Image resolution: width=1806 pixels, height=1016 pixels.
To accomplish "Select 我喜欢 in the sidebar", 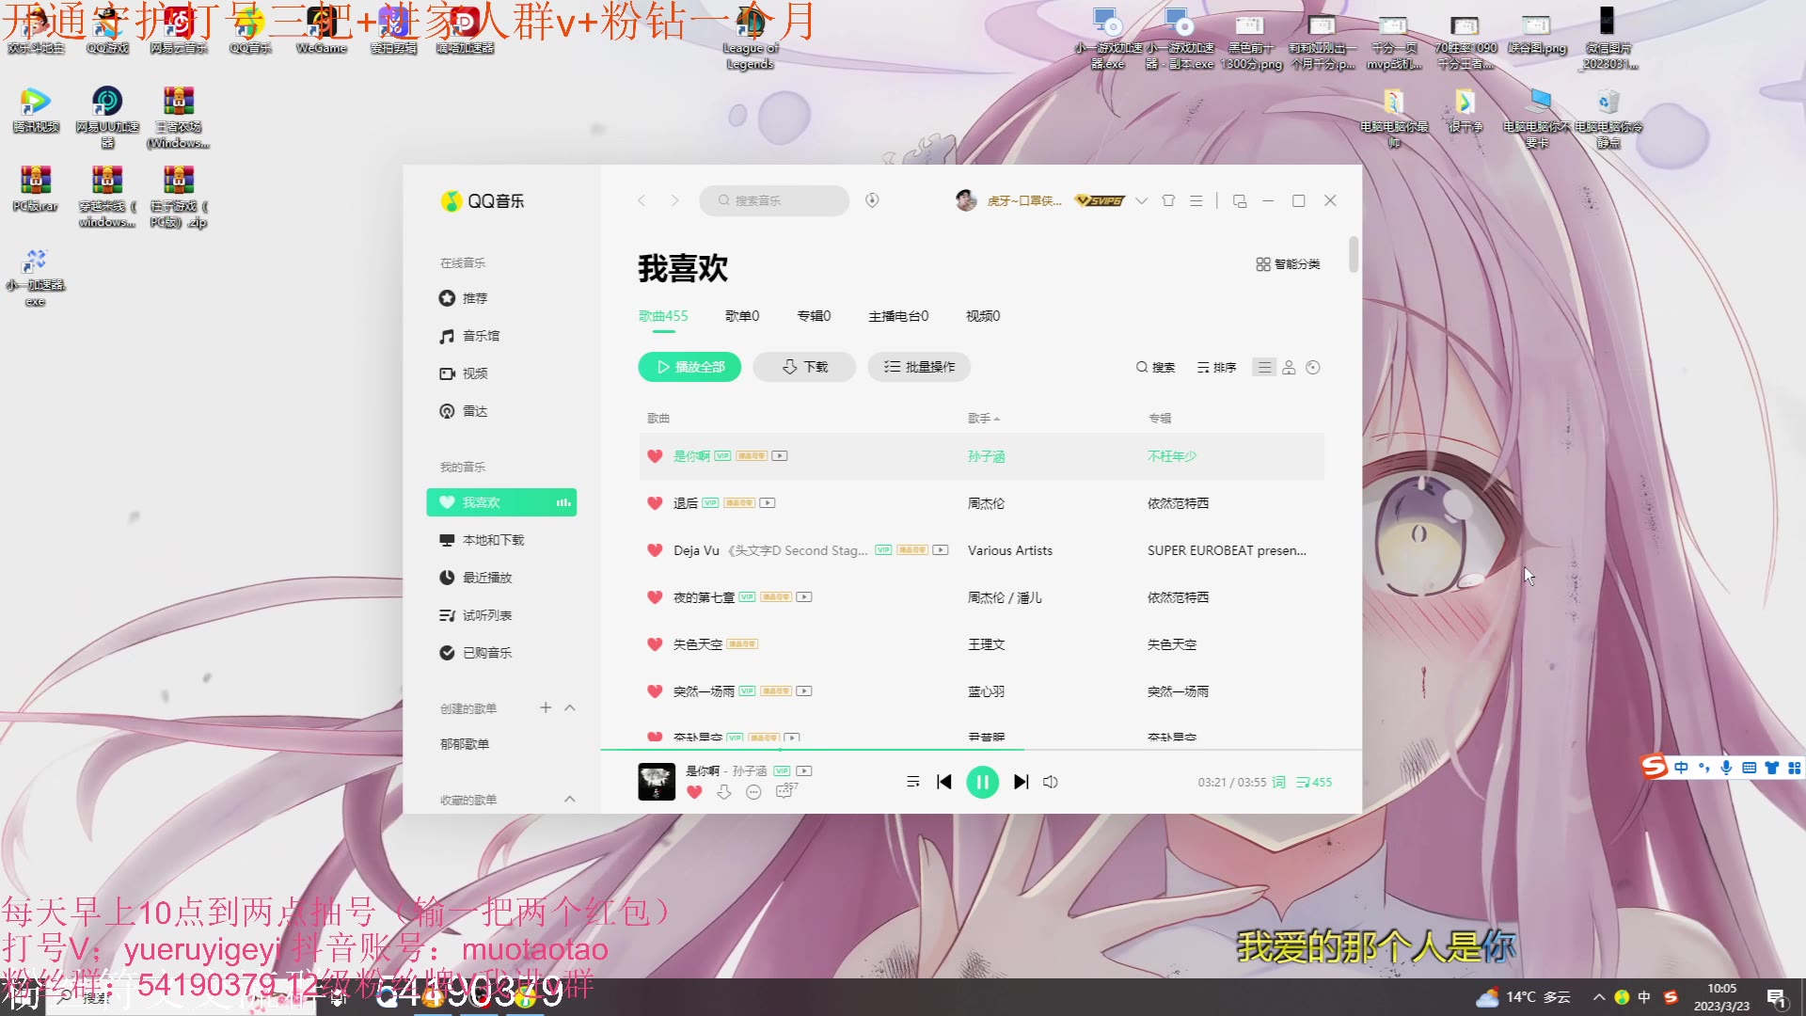I will click(x=501, y=502).
